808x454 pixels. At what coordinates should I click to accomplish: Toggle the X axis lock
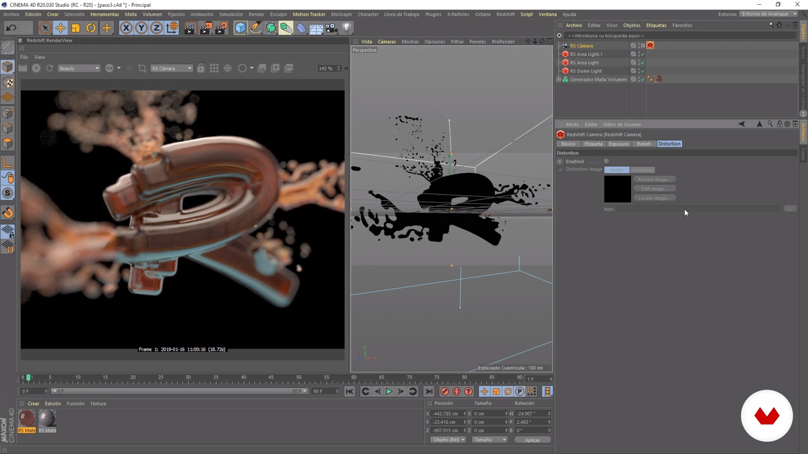[126, 28]
